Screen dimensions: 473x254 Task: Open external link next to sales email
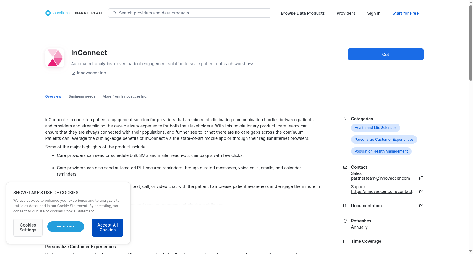421,178
